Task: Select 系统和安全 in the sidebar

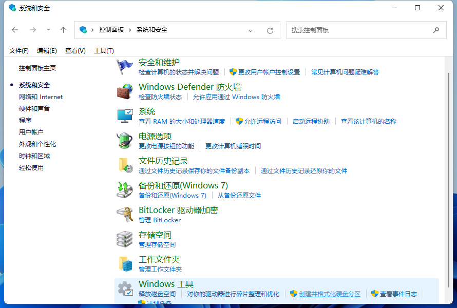Action: click(34, 85)
